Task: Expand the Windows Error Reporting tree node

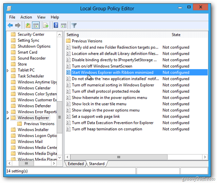Action: (8, 112)
